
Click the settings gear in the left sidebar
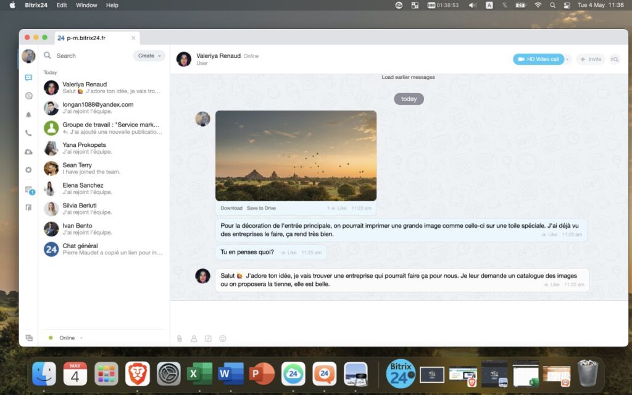tap(28, 170)
